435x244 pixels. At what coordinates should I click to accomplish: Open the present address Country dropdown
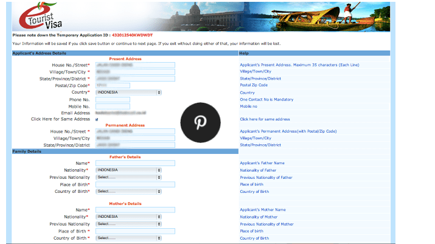(128, 92)
